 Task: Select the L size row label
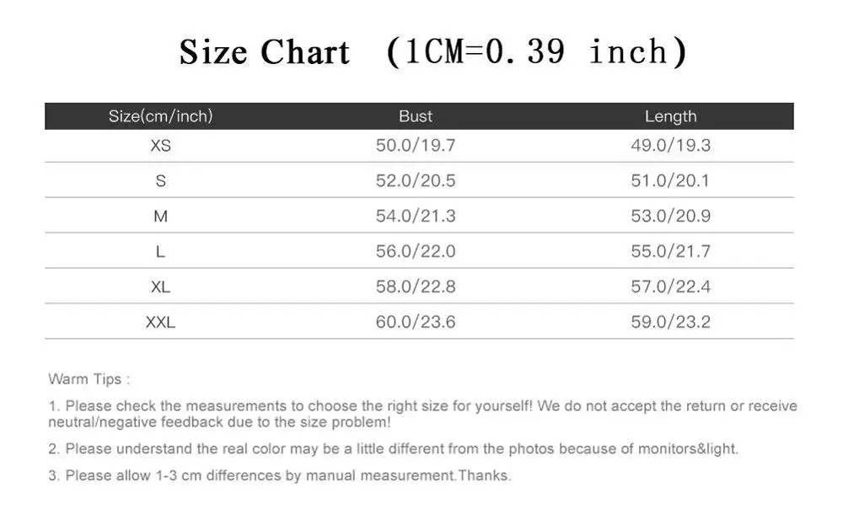click(x=161, y=251)
